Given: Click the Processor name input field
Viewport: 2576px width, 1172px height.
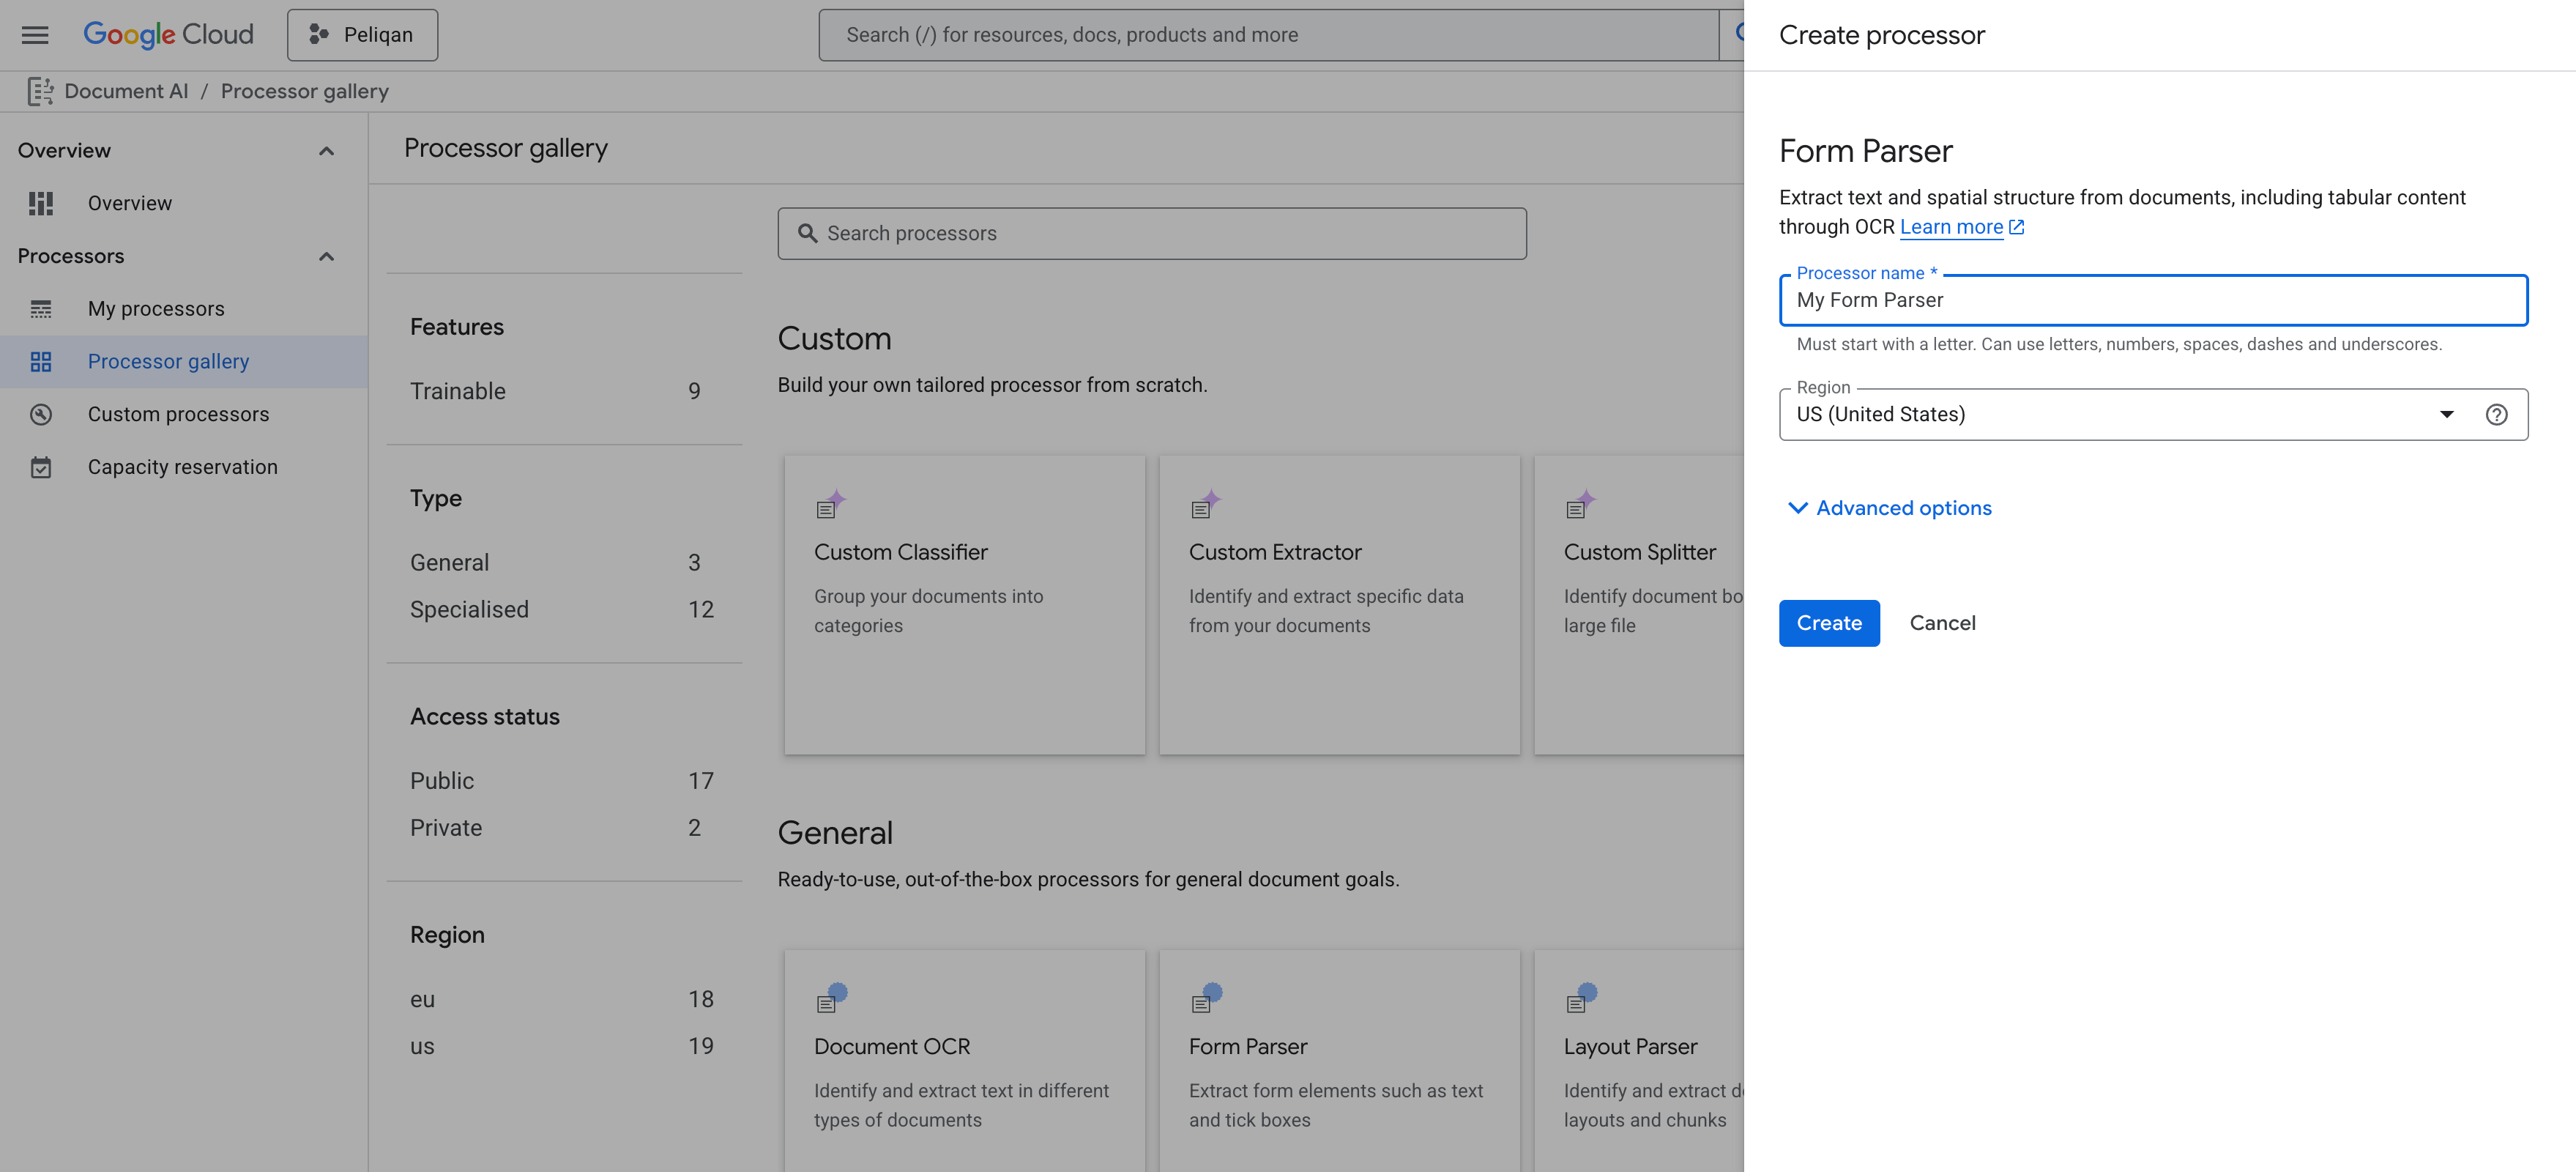Looking at the screenshot, I should [x=2153, y=300].
